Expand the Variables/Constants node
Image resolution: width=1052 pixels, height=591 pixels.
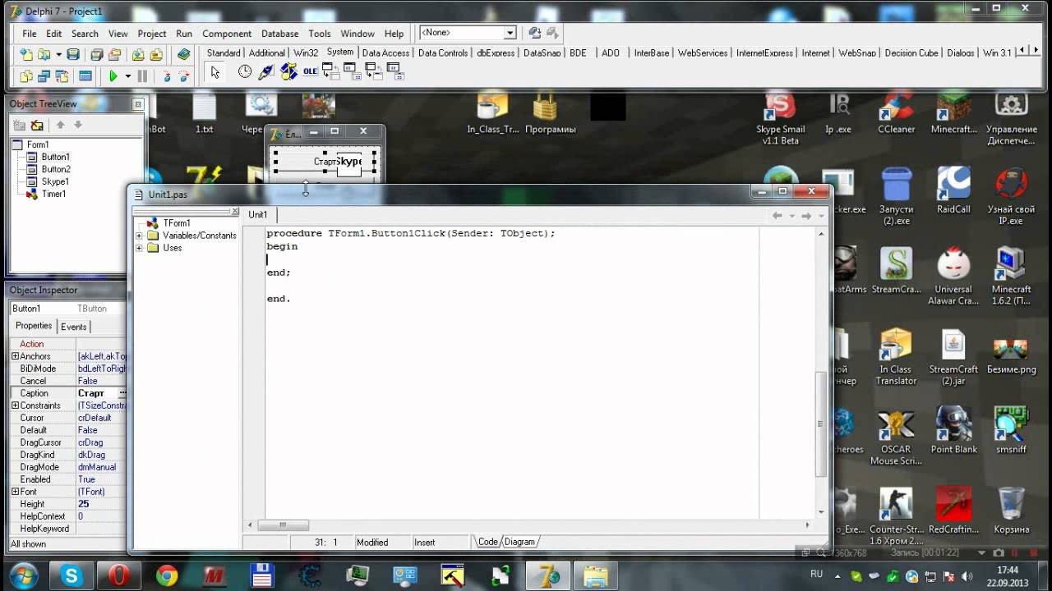tap(140, 236)
